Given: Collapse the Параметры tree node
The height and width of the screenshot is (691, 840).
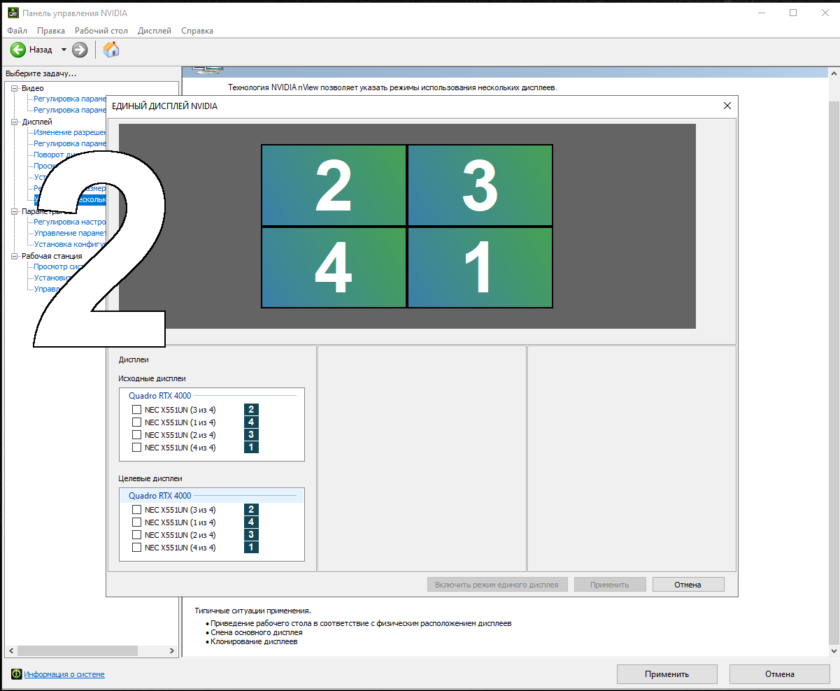Looking at the screenshot, I should pyautogui.click(x=14, y=211).
